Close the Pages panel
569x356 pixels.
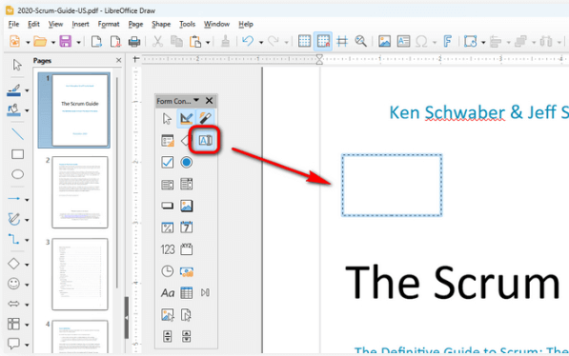119,60
